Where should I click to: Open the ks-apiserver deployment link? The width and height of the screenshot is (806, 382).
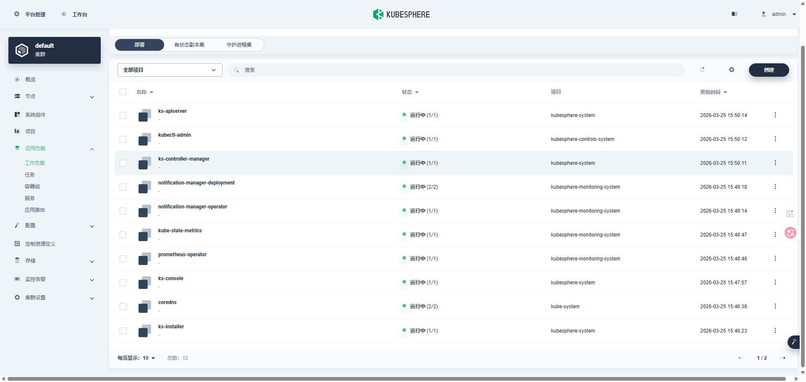click(x=173, y=111)
